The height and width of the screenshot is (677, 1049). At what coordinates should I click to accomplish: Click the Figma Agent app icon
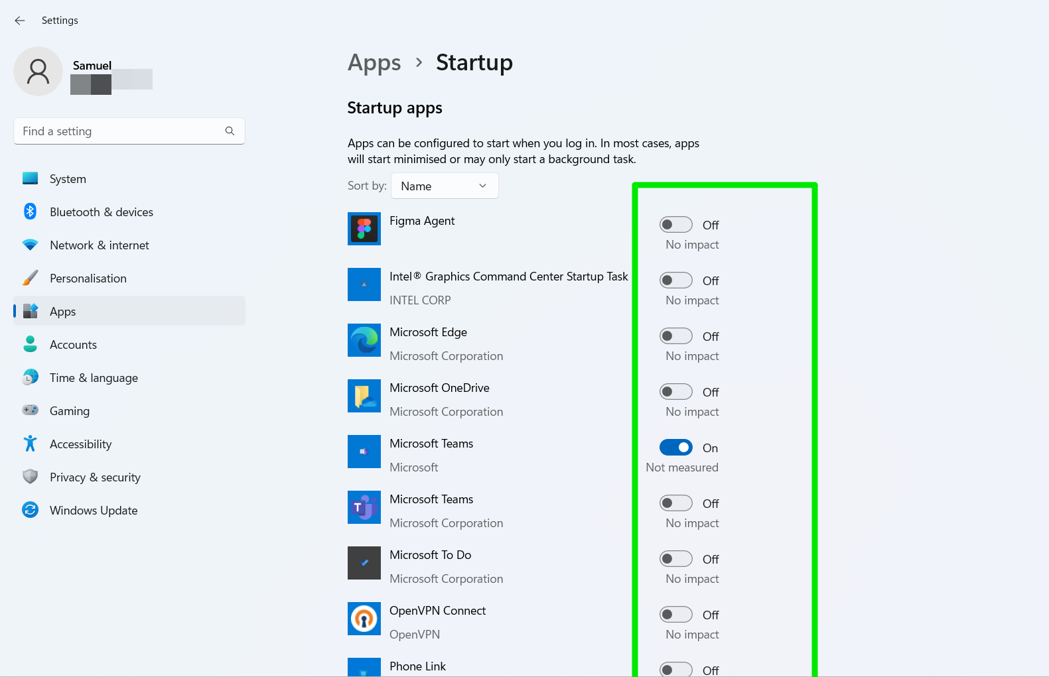(364, 229)
